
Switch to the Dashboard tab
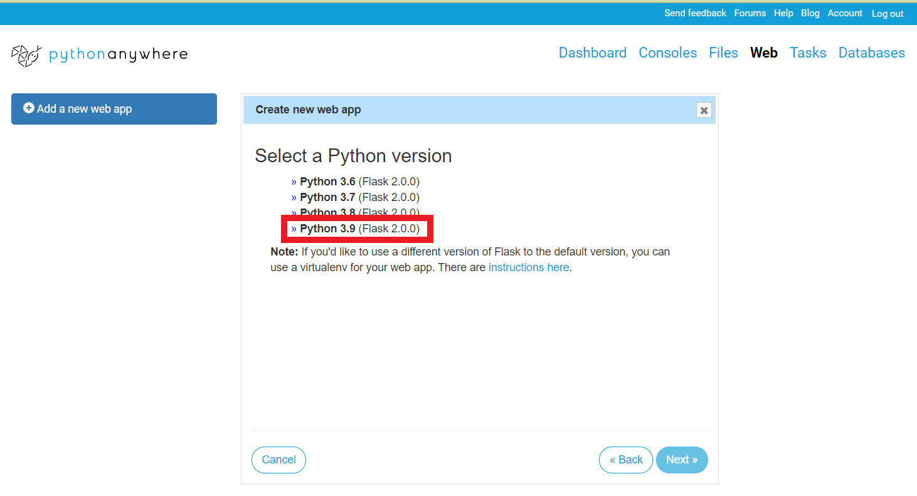coord(592,53)
